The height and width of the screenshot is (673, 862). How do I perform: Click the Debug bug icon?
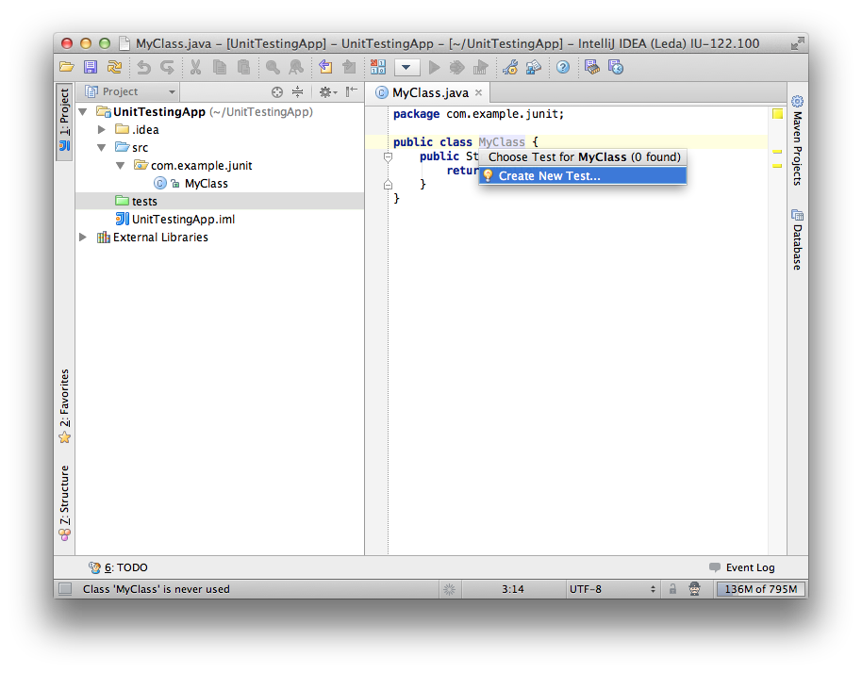(456, 67)
